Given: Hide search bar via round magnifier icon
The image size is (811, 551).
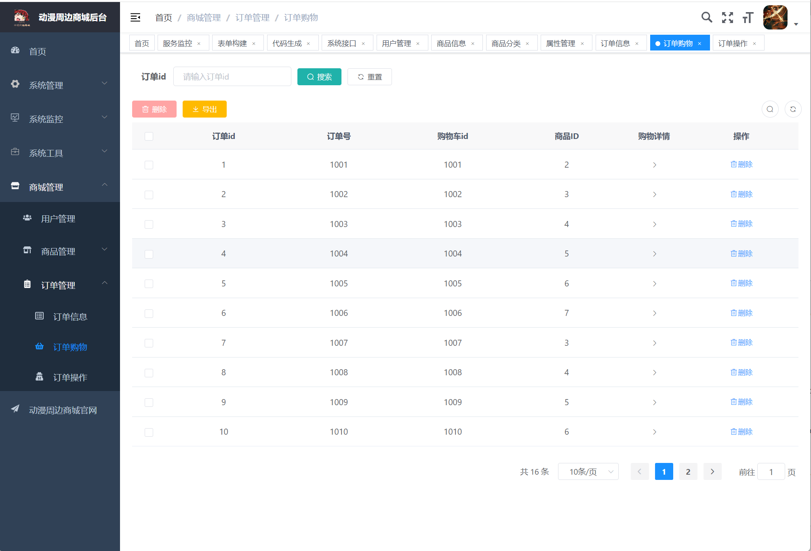Looking at the screenshot, I should [x=770, y=109].
